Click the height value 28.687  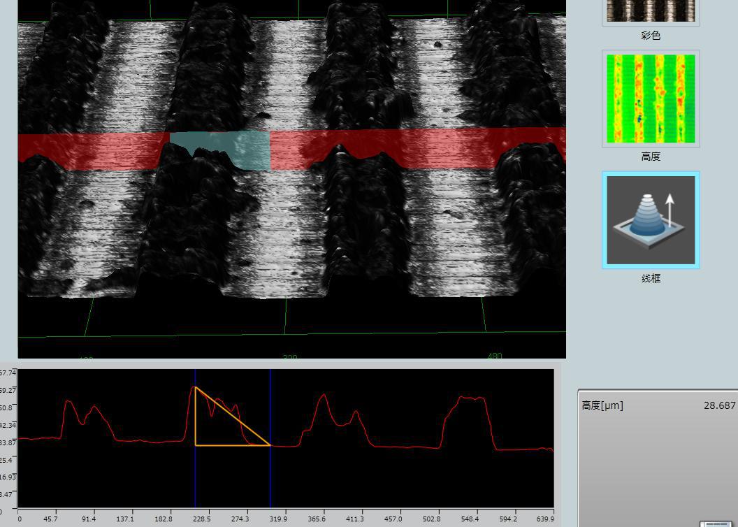click(x=719, y=405)
